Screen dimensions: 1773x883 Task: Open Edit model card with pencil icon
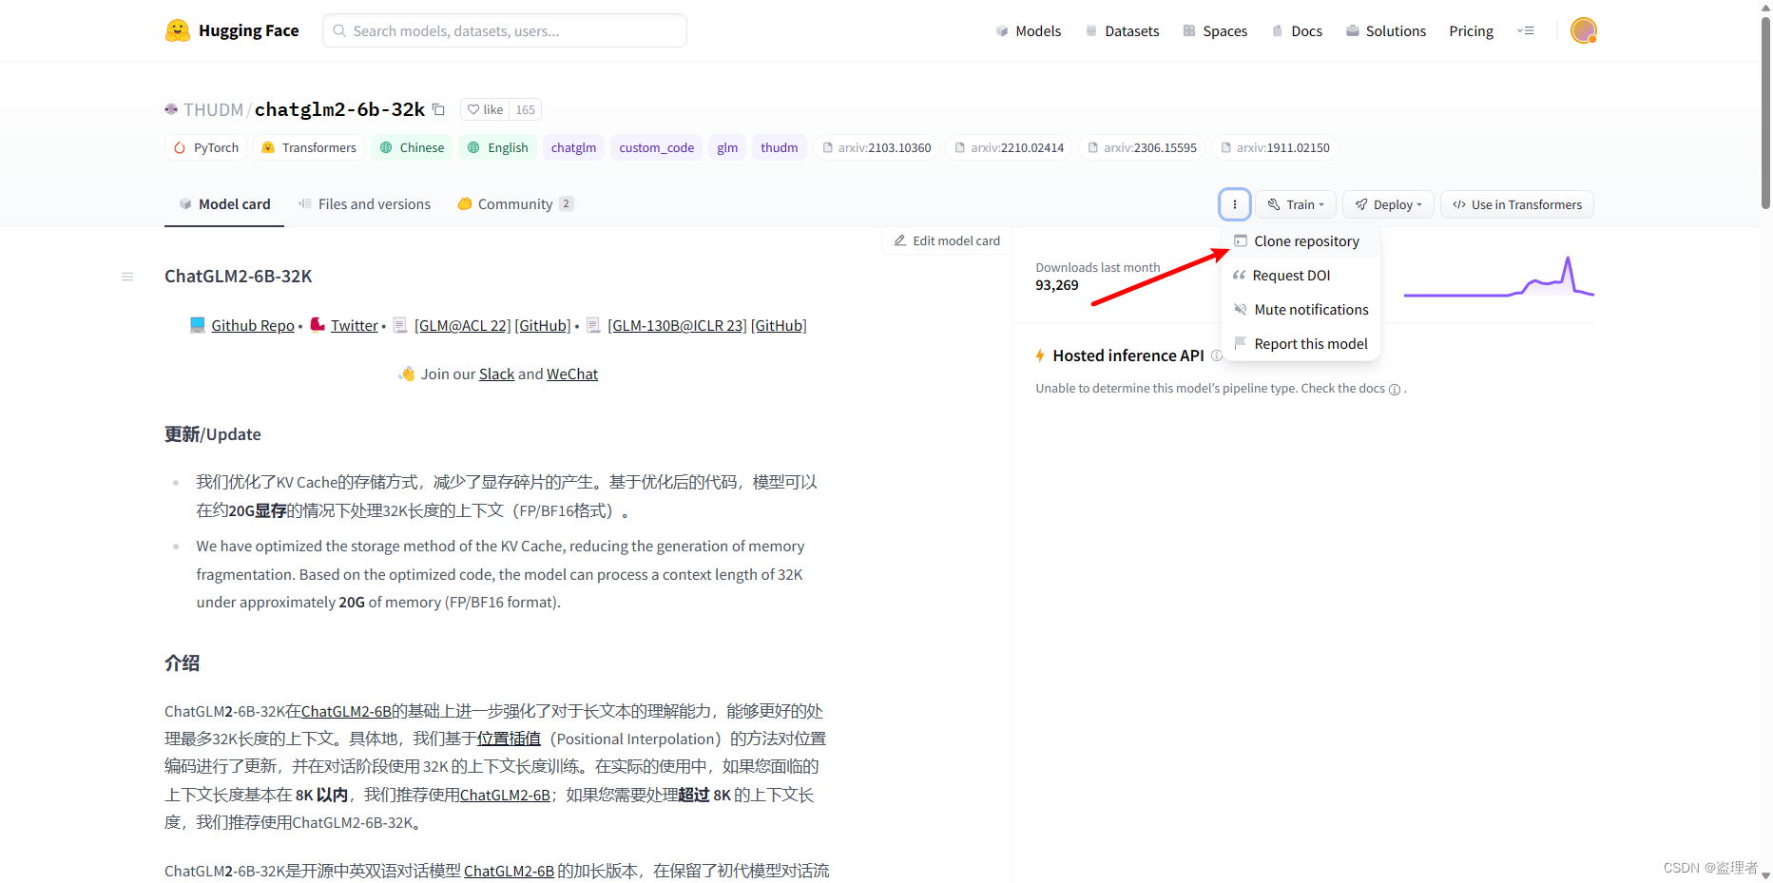[x=946, y=240]
